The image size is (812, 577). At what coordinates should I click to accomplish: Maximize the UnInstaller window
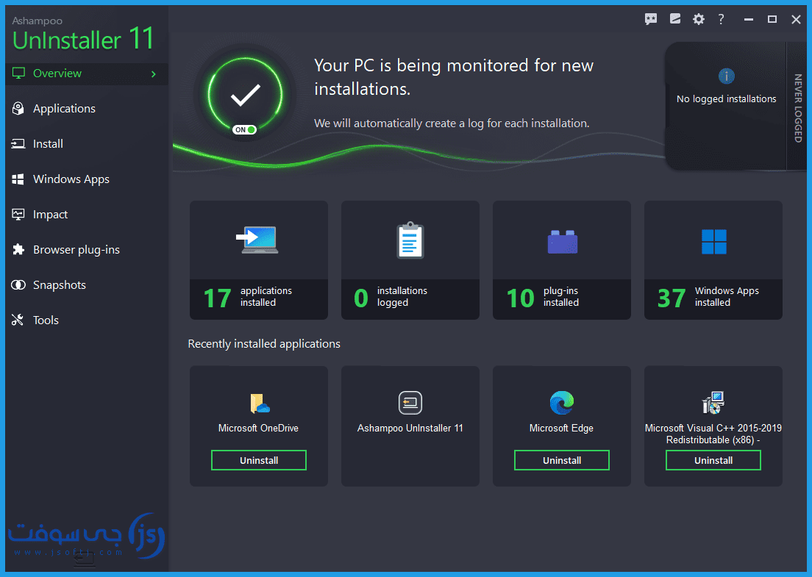click(x=772, y=19)
